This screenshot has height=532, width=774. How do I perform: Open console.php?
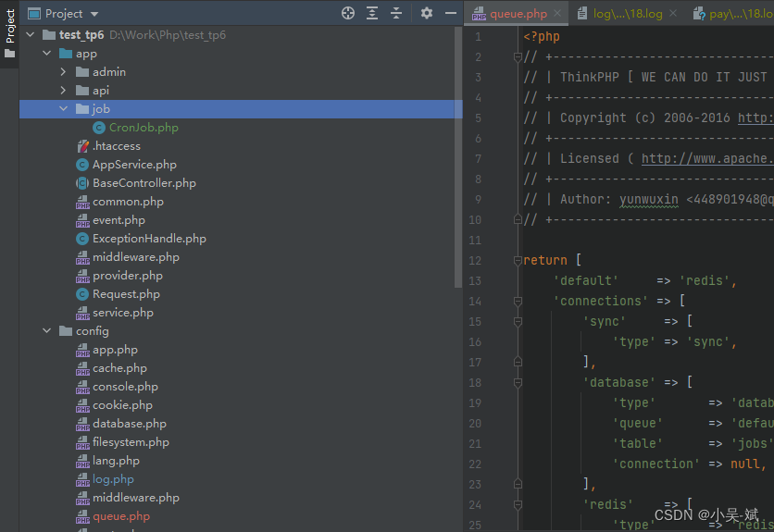(x=125, y=387)
